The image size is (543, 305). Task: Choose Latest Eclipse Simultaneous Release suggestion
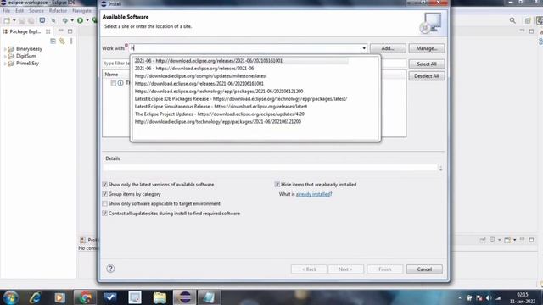221,107
